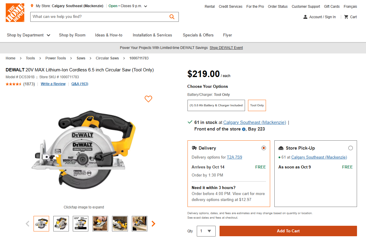Select the fourth product thumbnail

100,223
